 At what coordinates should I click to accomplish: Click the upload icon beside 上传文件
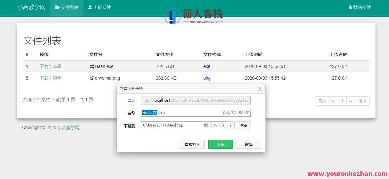click(90, 7)
